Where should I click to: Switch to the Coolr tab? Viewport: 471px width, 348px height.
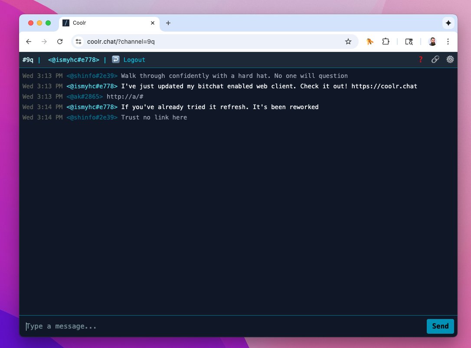pos(87,23)
